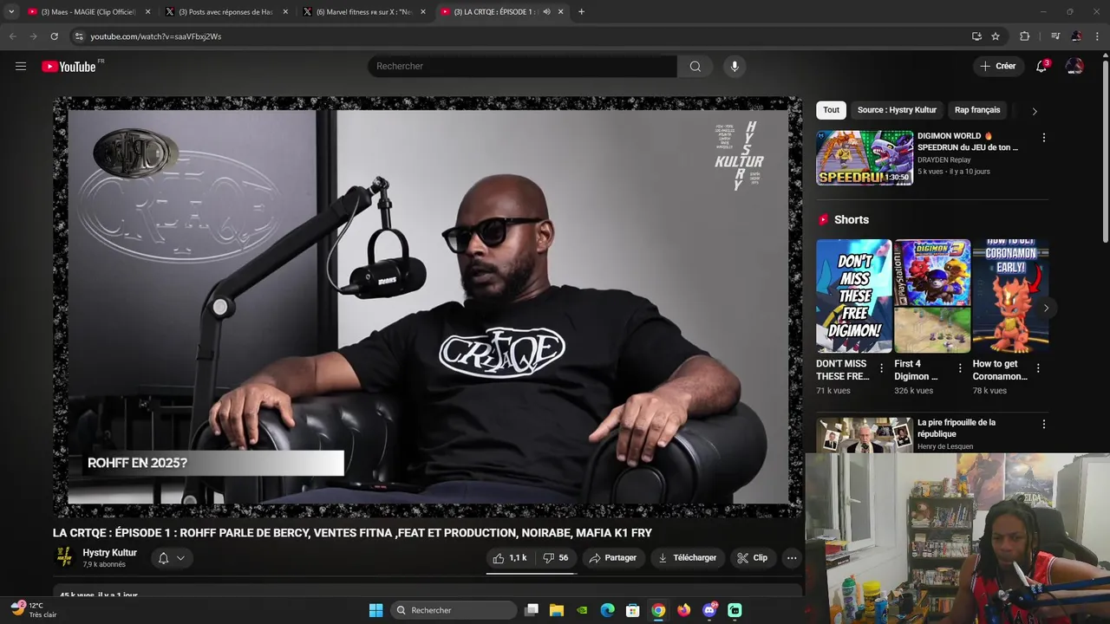Click the search magnifier button
The width and height of the screenshot is (1110, 624).
tap(695, 67)
